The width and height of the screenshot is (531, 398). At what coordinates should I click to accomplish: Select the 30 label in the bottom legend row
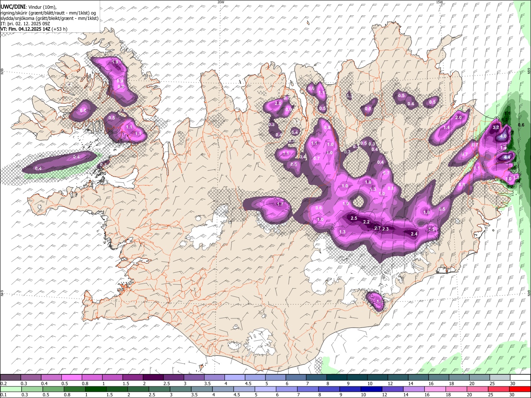(513, 395)
